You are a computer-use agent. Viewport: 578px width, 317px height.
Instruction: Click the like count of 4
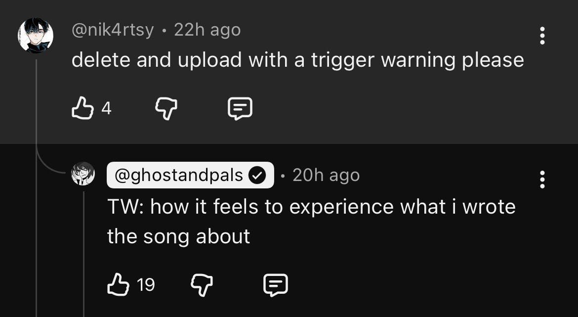106,108
